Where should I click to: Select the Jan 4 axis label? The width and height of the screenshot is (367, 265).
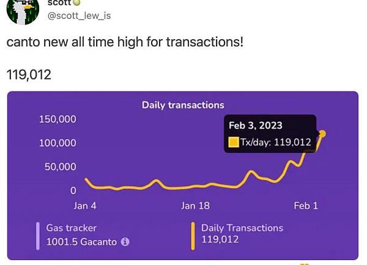[85, 206]
